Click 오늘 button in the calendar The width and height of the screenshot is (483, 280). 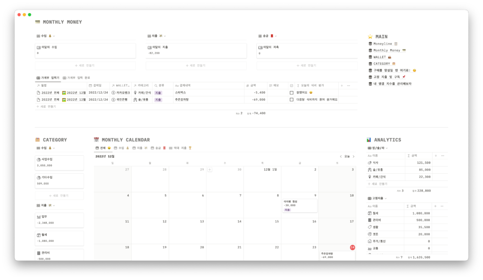point(347,156)
